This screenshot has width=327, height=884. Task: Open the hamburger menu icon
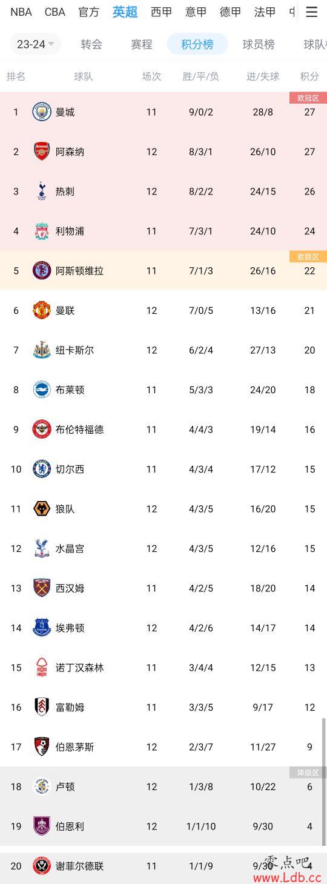click(x=311, y=12)
